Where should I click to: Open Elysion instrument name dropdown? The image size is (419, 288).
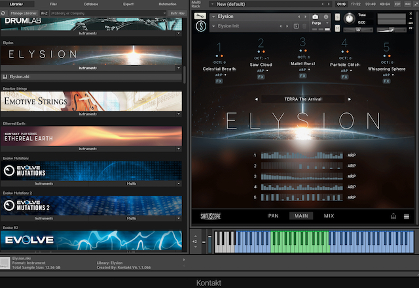213,16
